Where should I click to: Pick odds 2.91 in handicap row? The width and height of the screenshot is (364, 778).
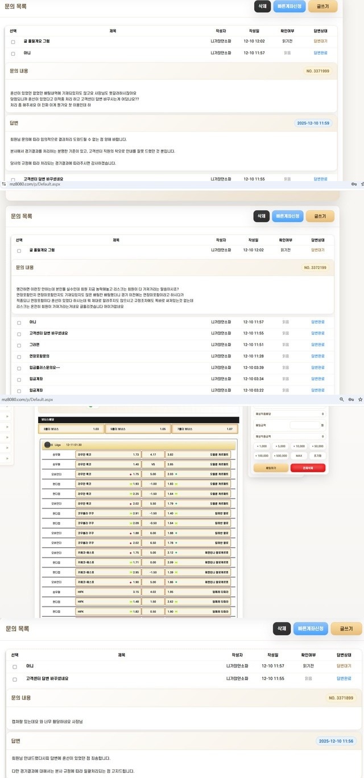tap(109, 513)
